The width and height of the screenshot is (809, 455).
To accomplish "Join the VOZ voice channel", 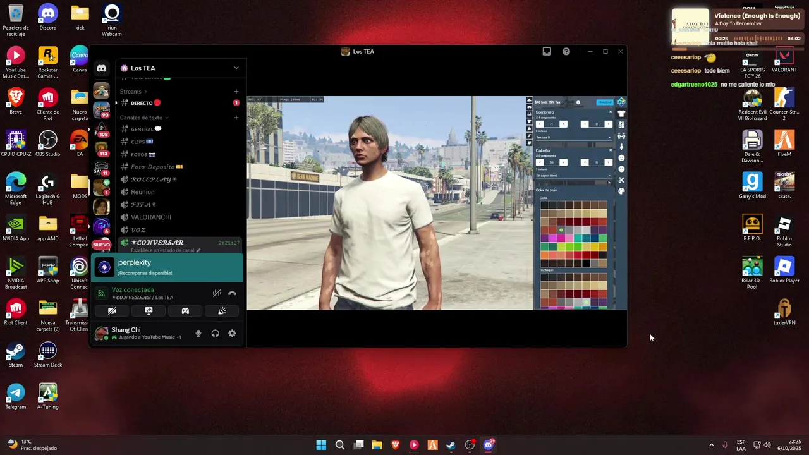I will [x=179, y=230].
